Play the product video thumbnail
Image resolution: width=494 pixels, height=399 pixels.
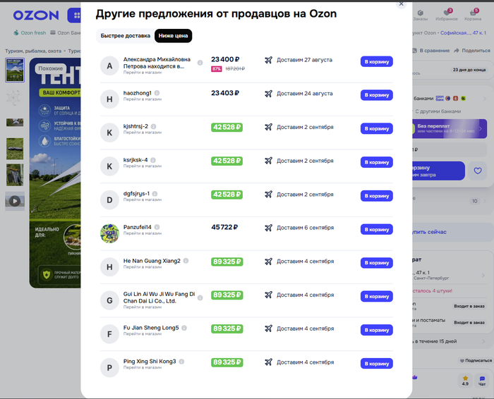[x=15, y=201]
